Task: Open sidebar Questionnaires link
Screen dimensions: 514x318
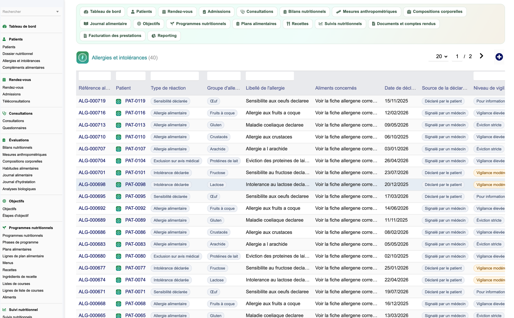Action: pos(15,128)
